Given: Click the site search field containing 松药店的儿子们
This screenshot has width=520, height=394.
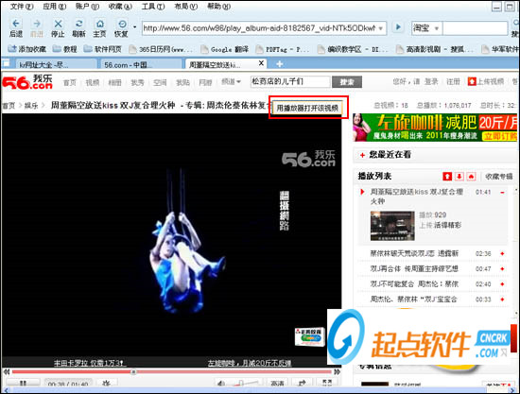Looking at the screenshot, I should click(x=290, y=81).
